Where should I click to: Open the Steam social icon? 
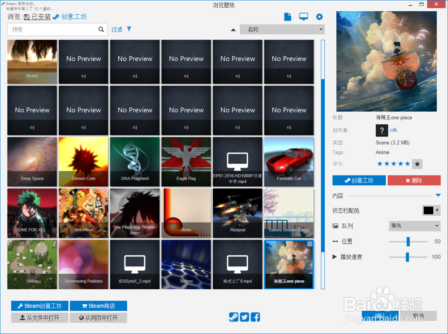(233, 317)
